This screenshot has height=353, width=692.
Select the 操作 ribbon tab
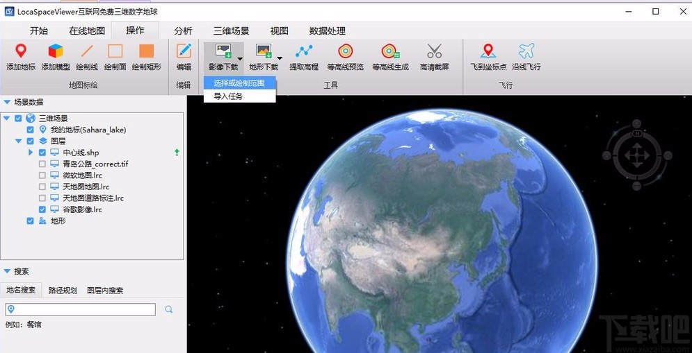135,31
